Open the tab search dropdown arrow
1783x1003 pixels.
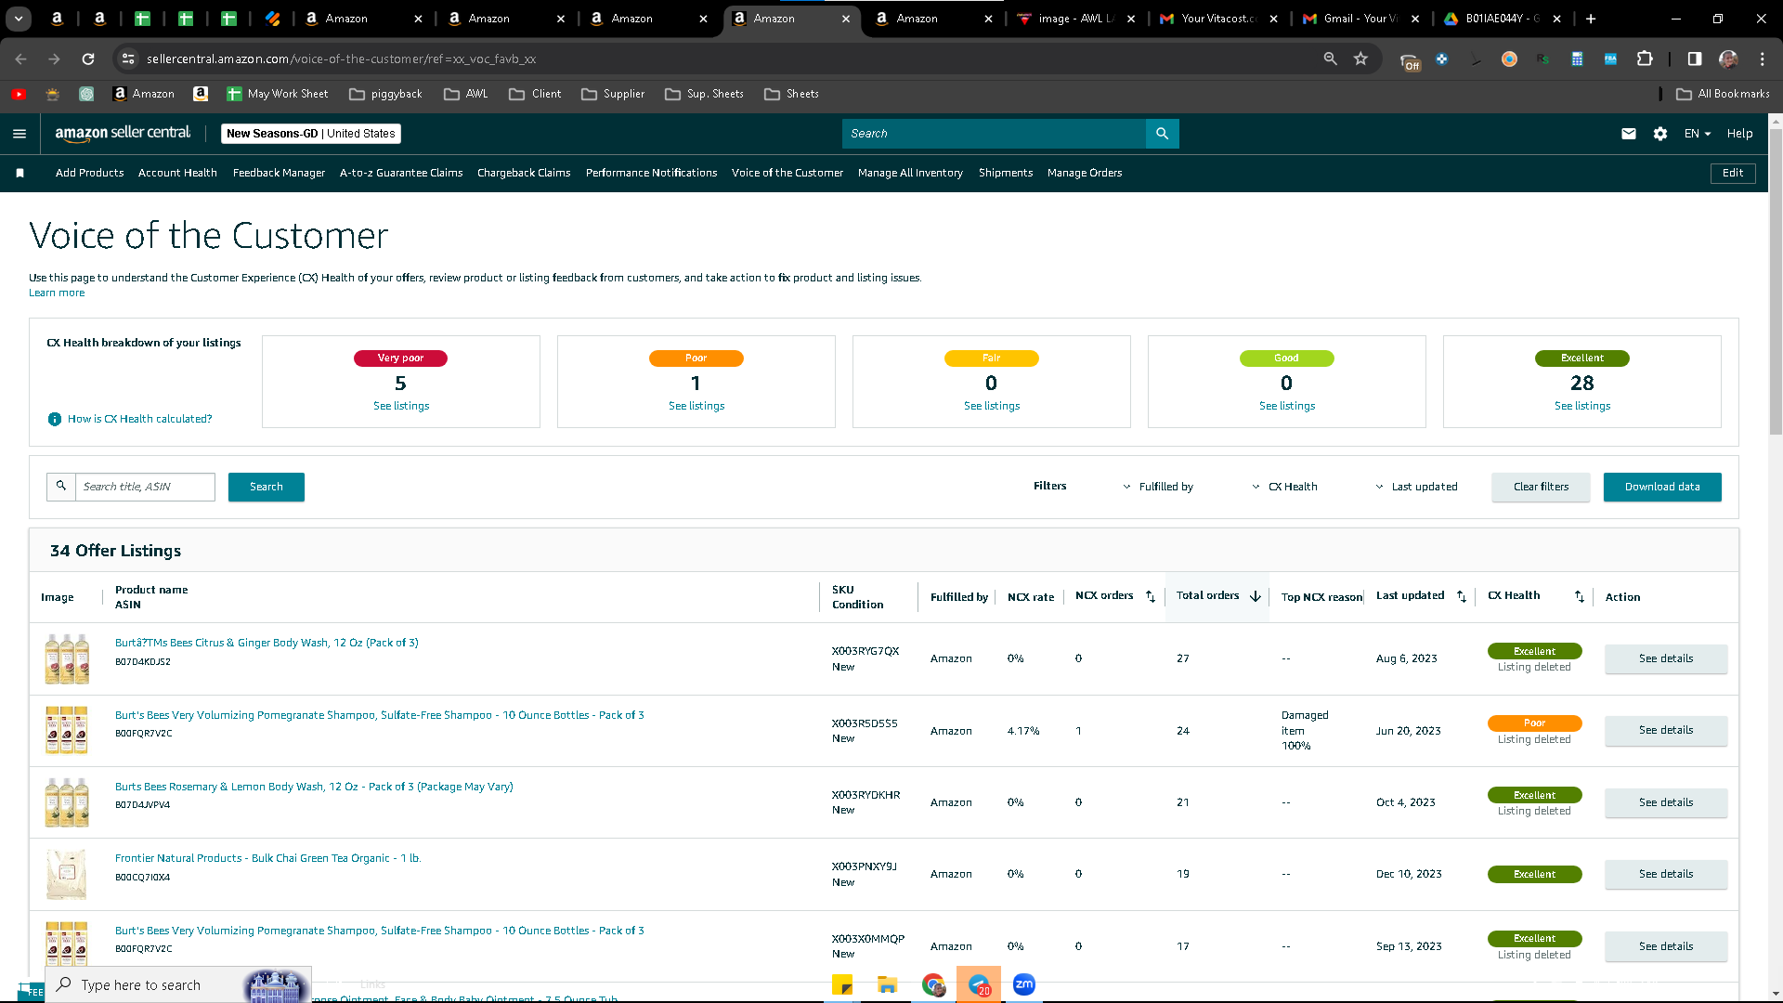click(x=19, y=19)
